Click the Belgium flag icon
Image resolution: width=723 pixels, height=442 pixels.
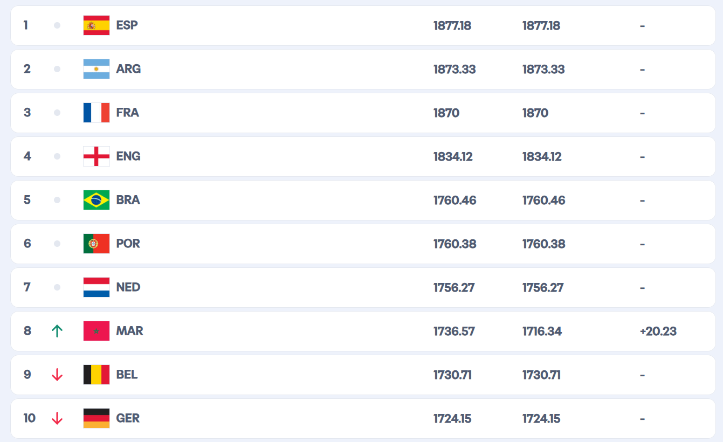[97, 375]
